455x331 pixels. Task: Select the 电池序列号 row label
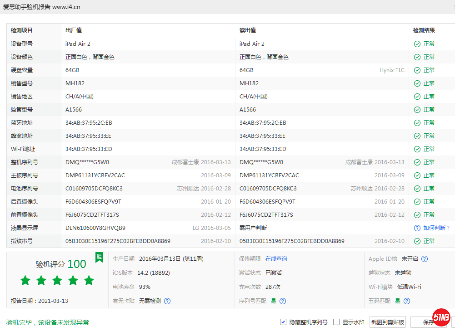pos(25,189)
